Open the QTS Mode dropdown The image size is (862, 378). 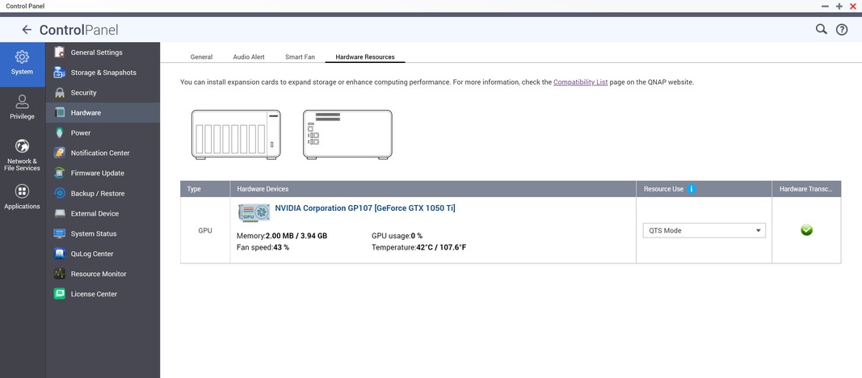click(x=704, y=230)
